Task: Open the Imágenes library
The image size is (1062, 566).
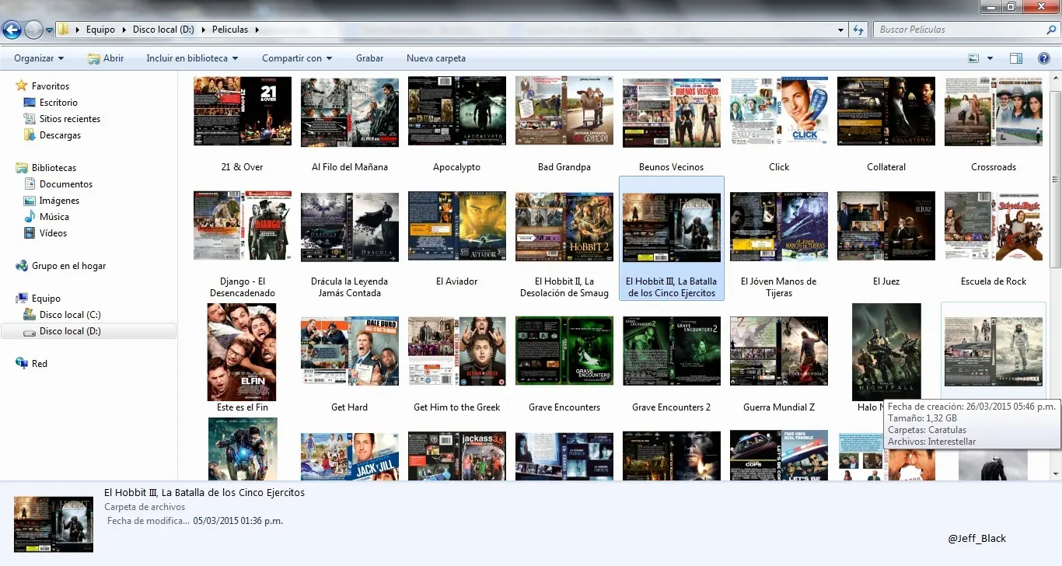Action: (x=59, y=201)
